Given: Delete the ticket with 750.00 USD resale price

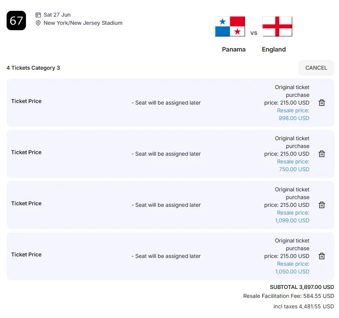Looking at the screenshot, I should (x=322, y=154).
